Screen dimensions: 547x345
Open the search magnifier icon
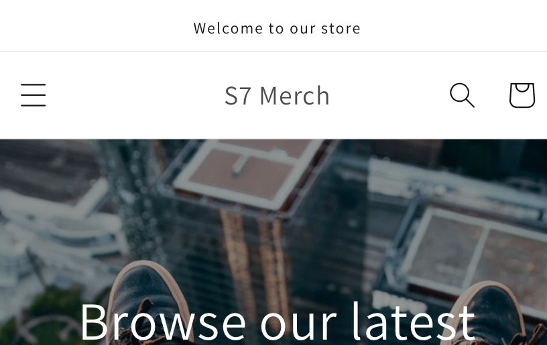[x=462, y=94]
